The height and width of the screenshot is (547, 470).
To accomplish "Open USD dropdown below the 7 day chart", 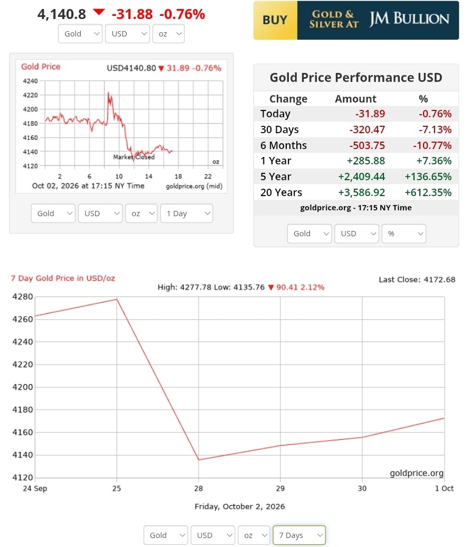I will [x=213, y=535].
